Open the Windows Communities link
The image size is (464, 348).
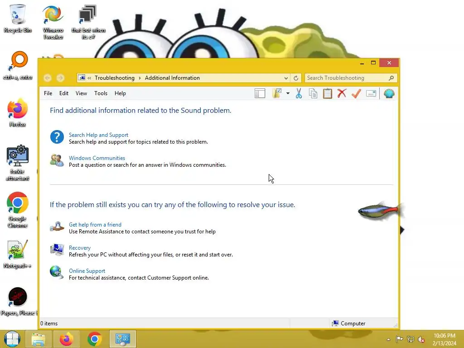(97, 158)
